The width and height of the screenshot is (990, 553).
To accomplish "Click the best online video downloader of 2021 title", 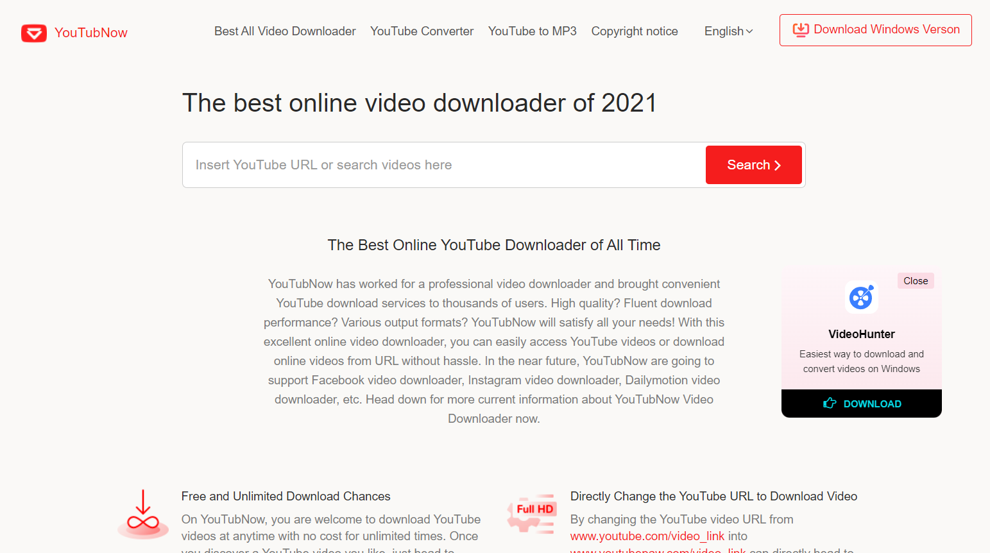I will [x=420, y=103].
